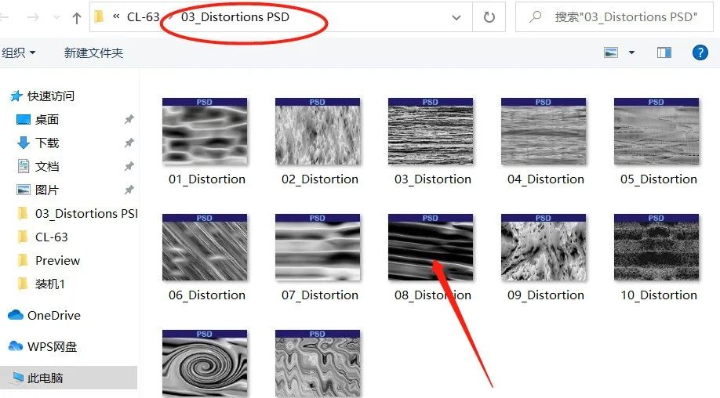Open the 组织 dropdown menu
This screenshot has width=720, height=398.
[19, 52]
